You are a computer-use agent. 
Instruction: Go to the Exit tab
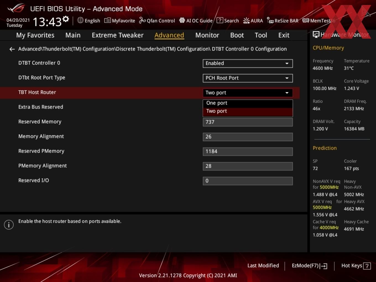284,35
